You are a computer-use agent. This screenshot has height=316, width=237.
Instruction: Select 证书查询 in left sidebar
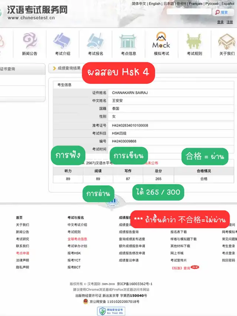click(x=7, y=69)
